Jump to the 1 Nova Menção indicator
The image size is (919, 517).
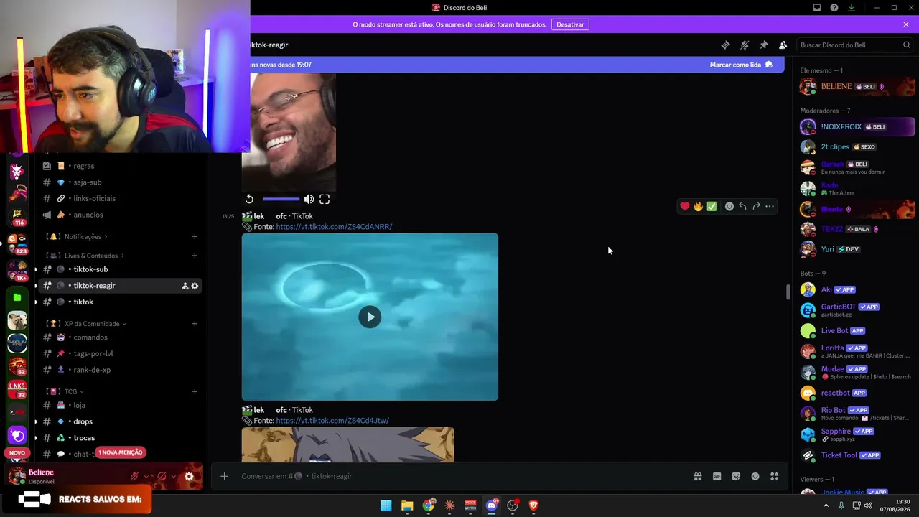pyautogui.click(x=121, y=452)
